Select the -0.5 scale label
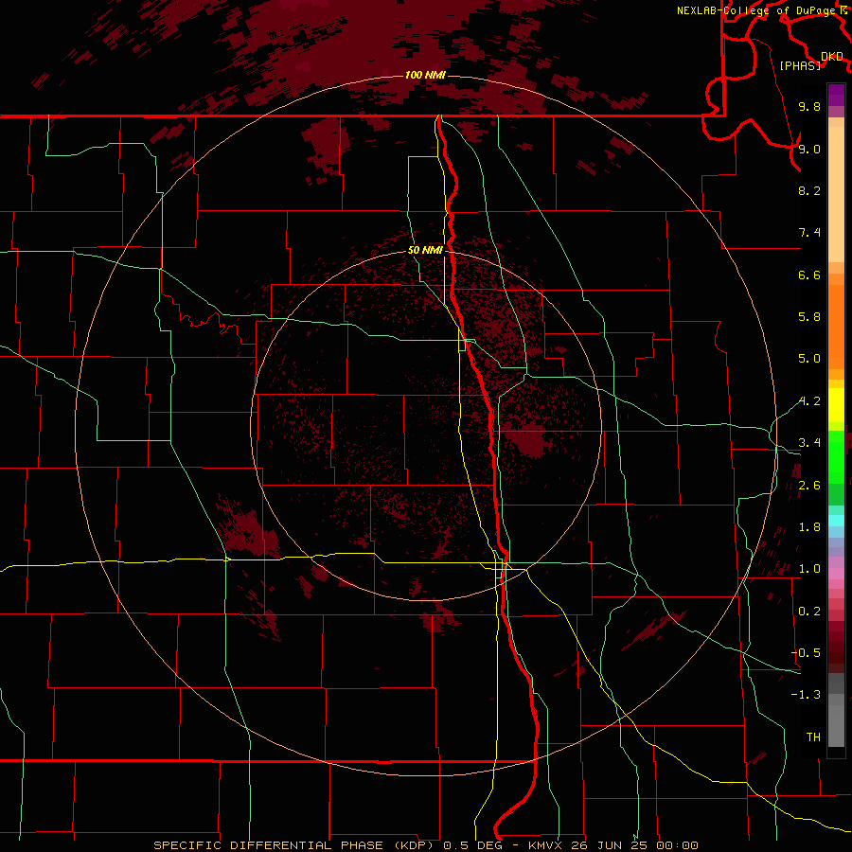Screen dimensions: 852x852 pos(806,653)
